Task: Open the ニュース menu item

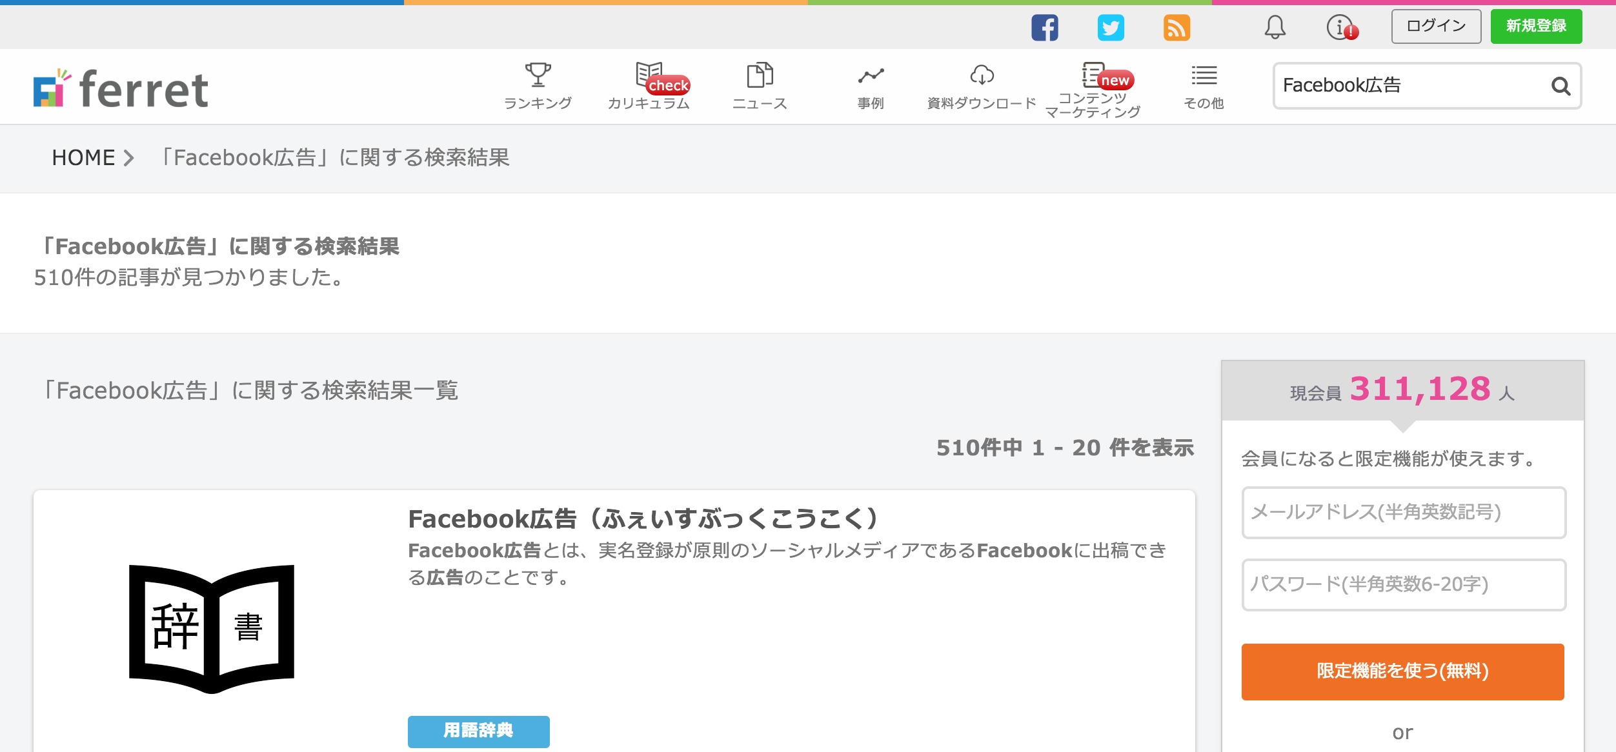Action: (760, 87)
